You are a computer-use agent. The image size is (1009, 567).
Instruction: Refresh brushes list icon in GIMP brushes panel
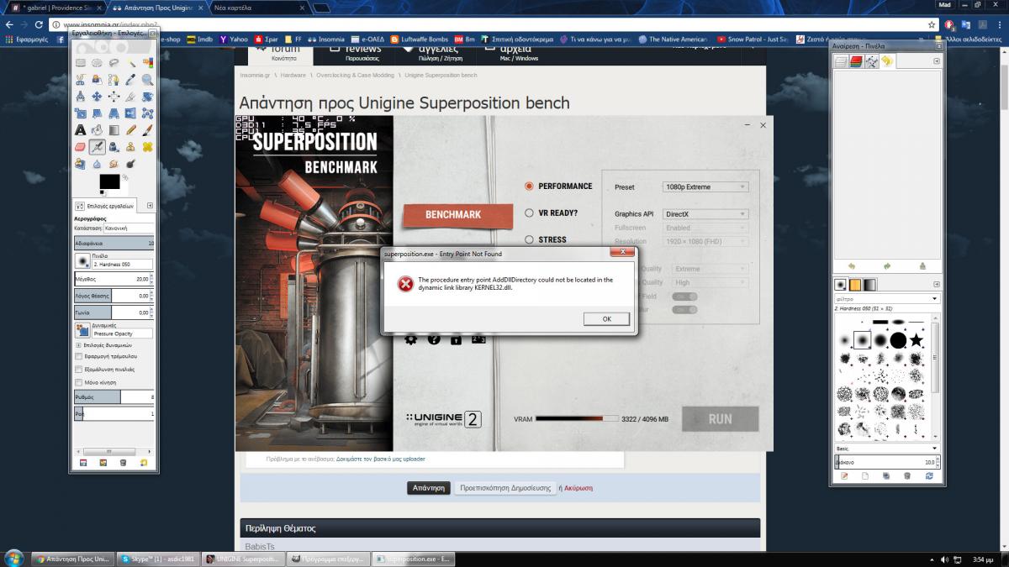point(929,476)
